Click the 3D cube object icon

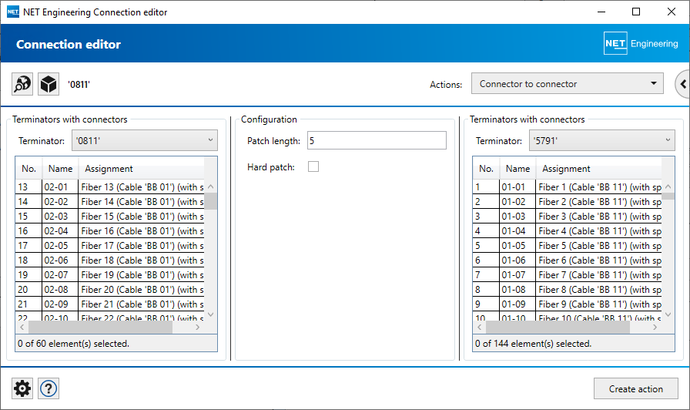(x=49, y=84)
